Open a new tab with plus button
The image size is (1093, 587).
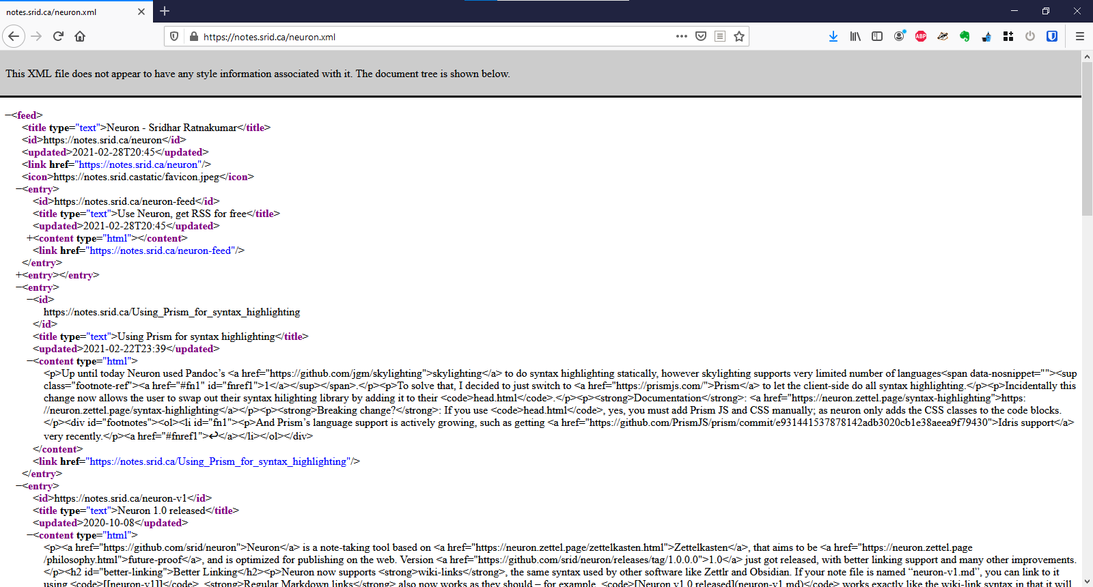(x=165, y=11)
